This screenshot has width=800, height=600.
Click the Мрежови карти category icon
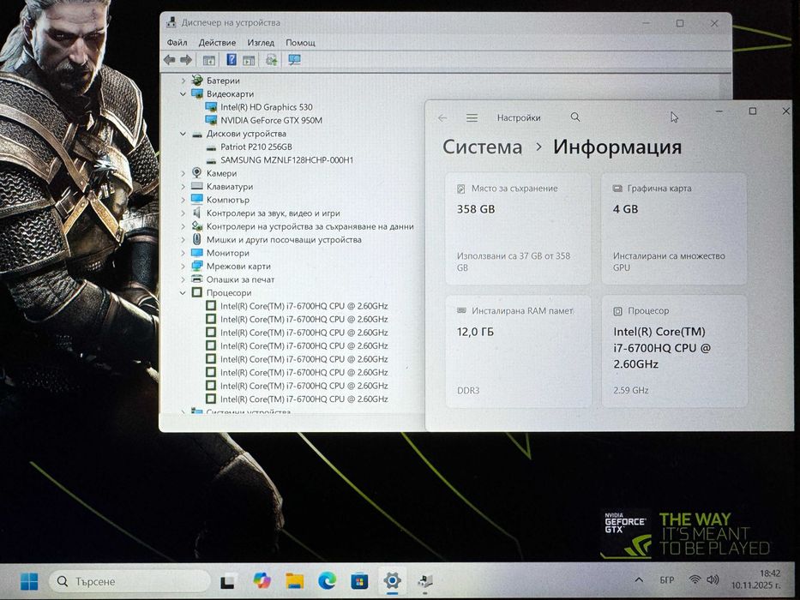coord(197,266)
